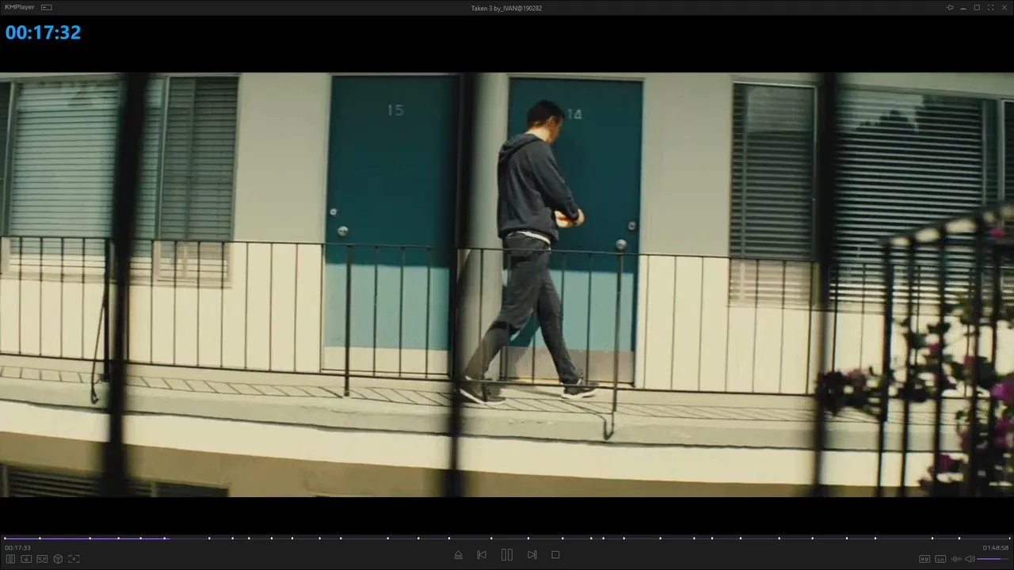Seek using the purple playback progress bar
The width and height of the screenshot is (1014, 570).
click(507, 538)
